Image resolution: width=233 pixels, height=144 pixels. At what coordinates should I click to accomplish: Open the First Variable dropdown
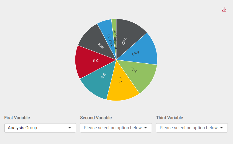click(40, 128)
